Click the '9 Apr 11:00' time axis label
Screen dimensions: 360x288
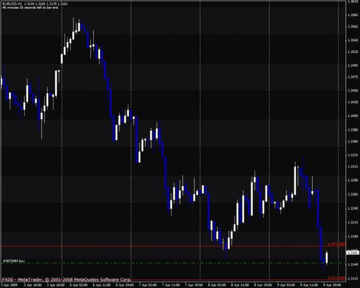(x=309, y=285)
